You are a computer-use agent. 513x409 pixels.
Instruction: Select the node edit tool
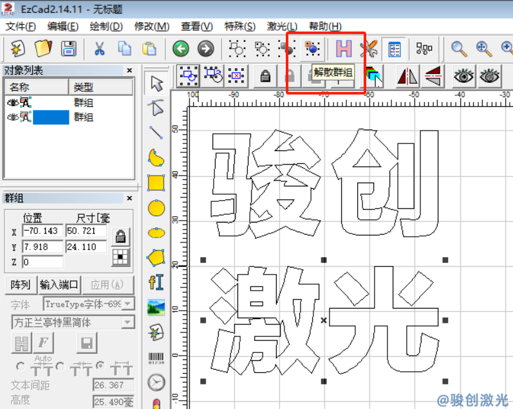pyautogui.click(x=156, y=108)
